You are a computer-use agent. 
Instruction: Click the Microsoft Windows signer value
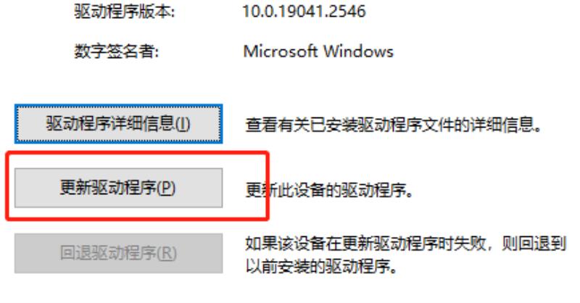[318, 51]
